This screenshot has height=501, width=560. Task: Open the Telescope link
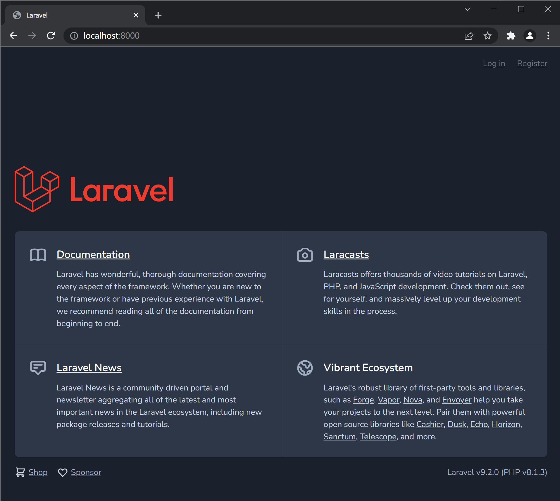pyautogui.click(x=378, y=437)
